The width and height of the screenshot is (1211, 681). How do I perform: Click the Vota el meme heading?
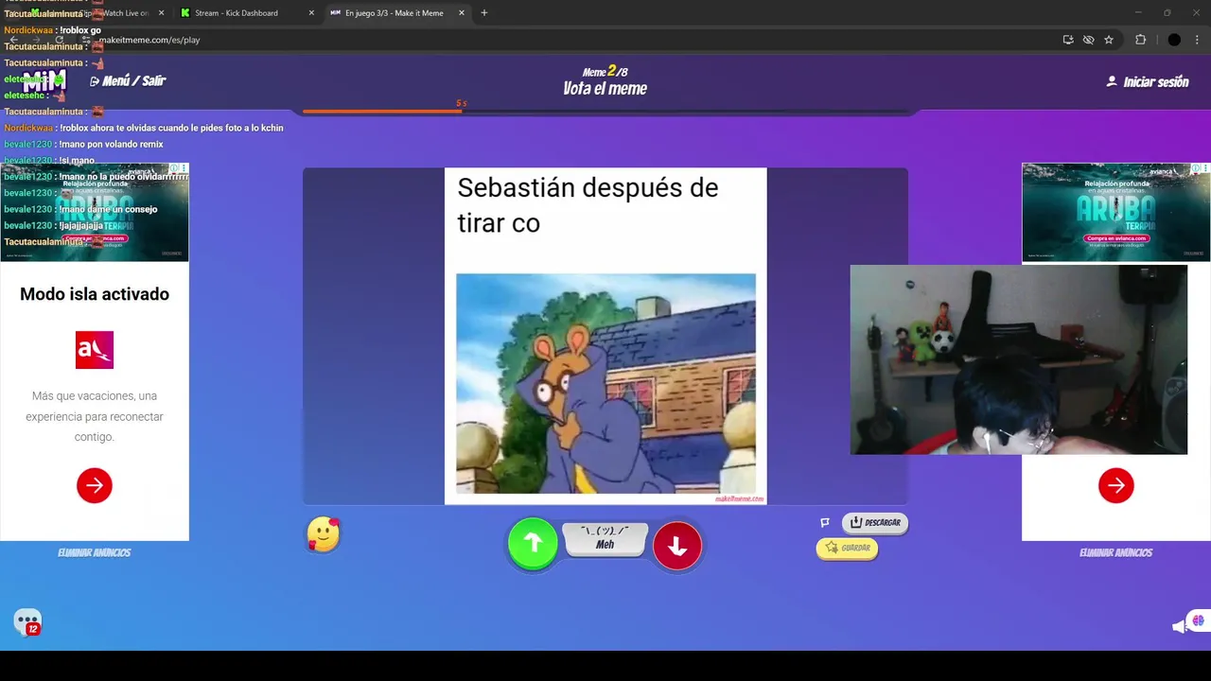click(605, 89)
